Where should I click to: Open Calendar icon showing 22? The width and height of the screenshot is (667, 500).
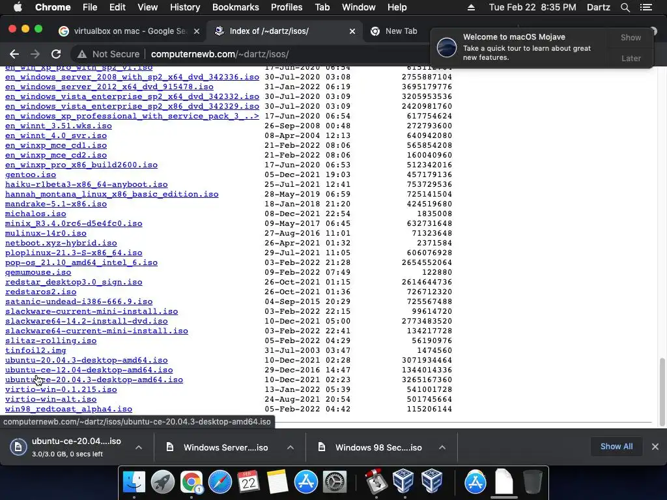point(248,482)
